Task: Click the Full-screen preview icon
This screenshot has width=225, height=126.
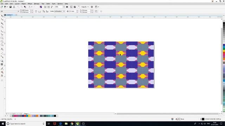Action: point(67,7)
